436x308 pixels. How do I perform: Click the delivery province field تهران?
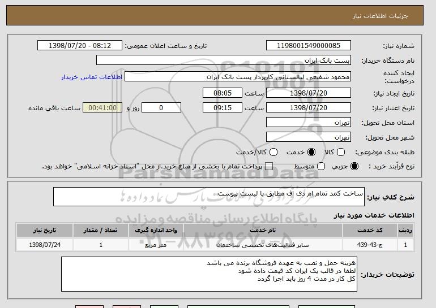(x=309, y=123)
